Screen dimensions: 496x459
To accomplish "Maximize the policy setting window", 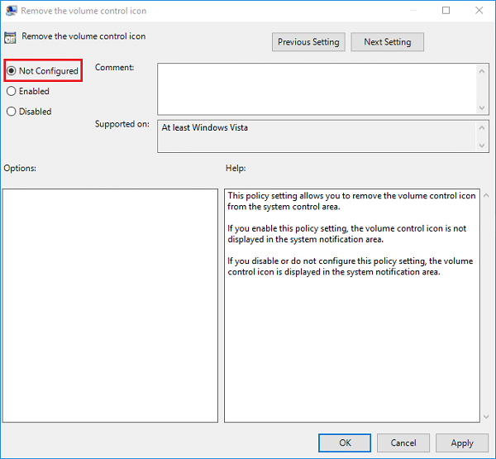I will pos(446,11).
